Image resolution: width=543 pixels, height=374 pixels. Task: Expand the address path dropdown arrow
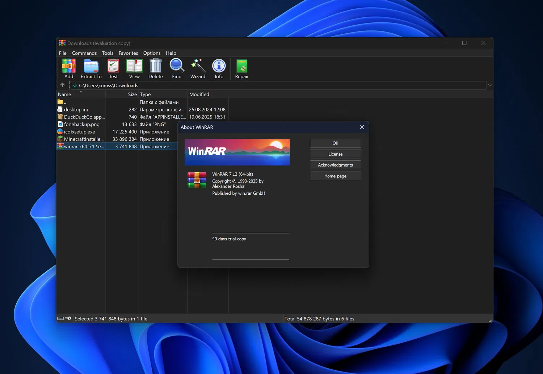(x=489, y=85)
